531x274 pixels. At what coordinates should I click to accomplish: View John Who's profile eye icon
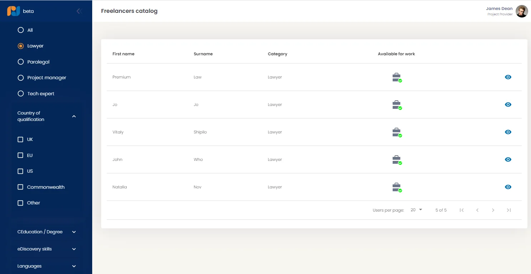click(x=508, y=159)
